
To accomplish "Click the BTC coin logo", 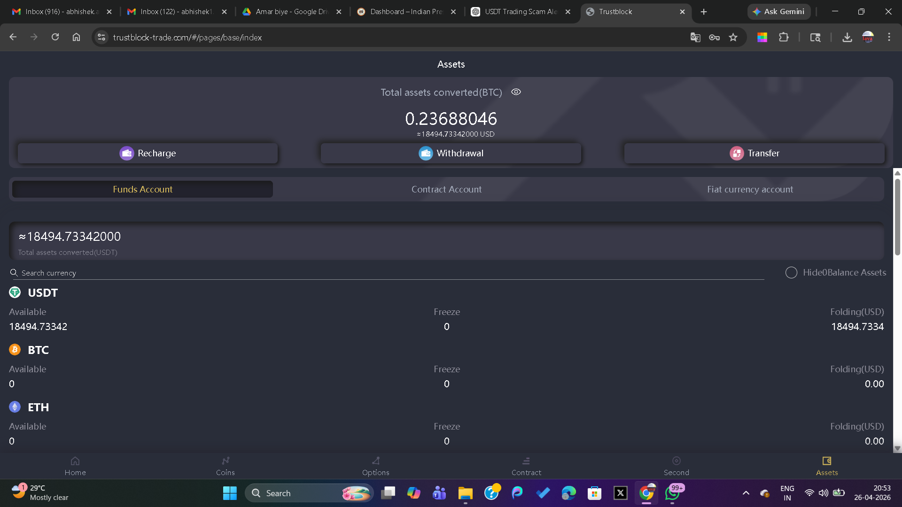I will pyautogui.click(x=15, y=350).
